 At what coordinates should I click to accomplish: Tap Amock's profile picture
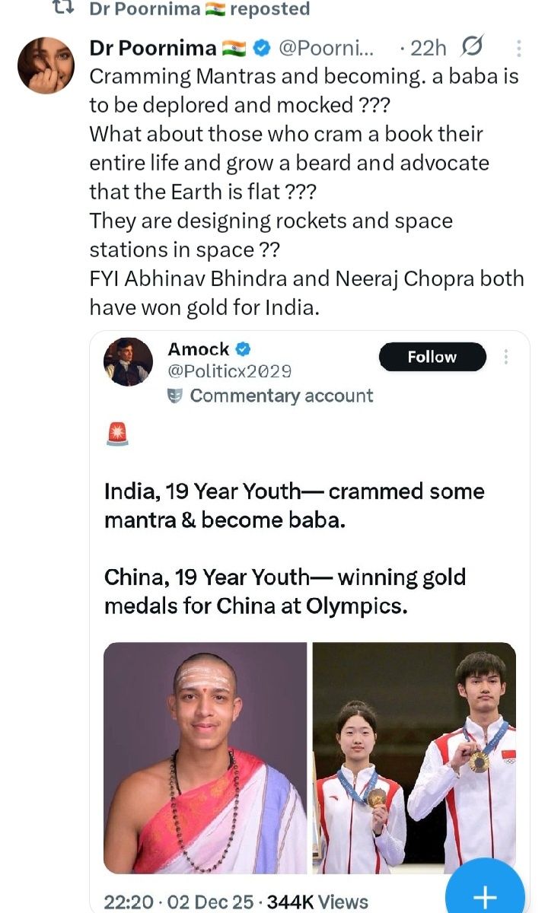click(128, 362)
